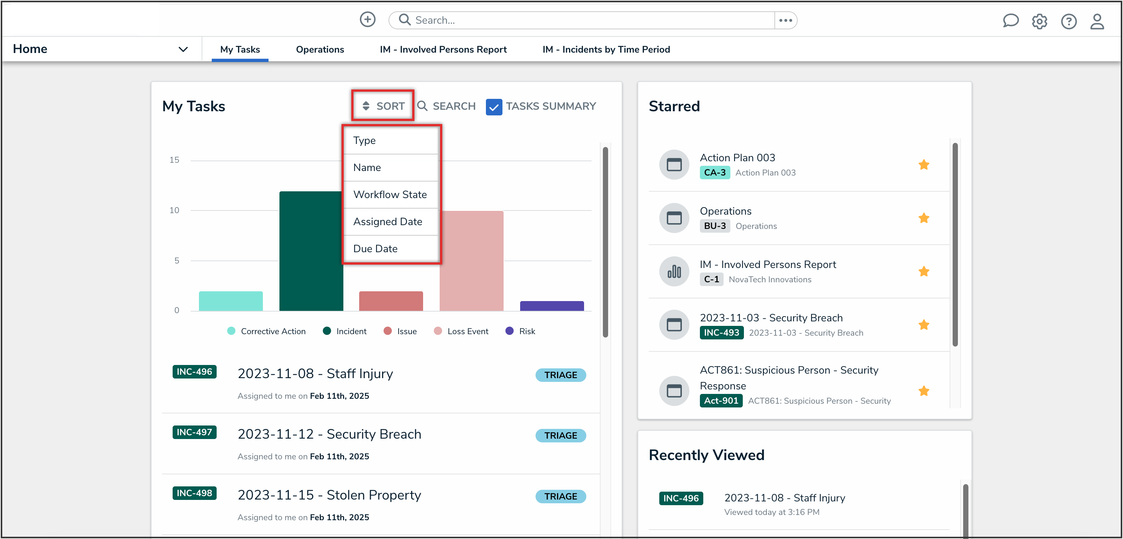Image resolution: width=1123 pixels, height=539 pixels.
Task: Uncheck the Tasks Summary checkbox
Action: pos(493,107)
